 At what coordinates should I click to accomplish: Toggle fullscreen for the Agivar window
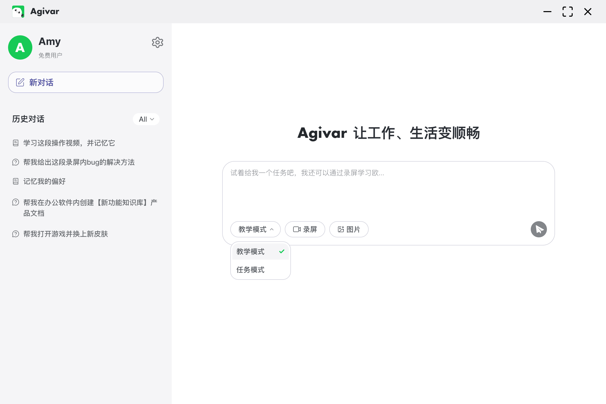click(x=568, y=12)
